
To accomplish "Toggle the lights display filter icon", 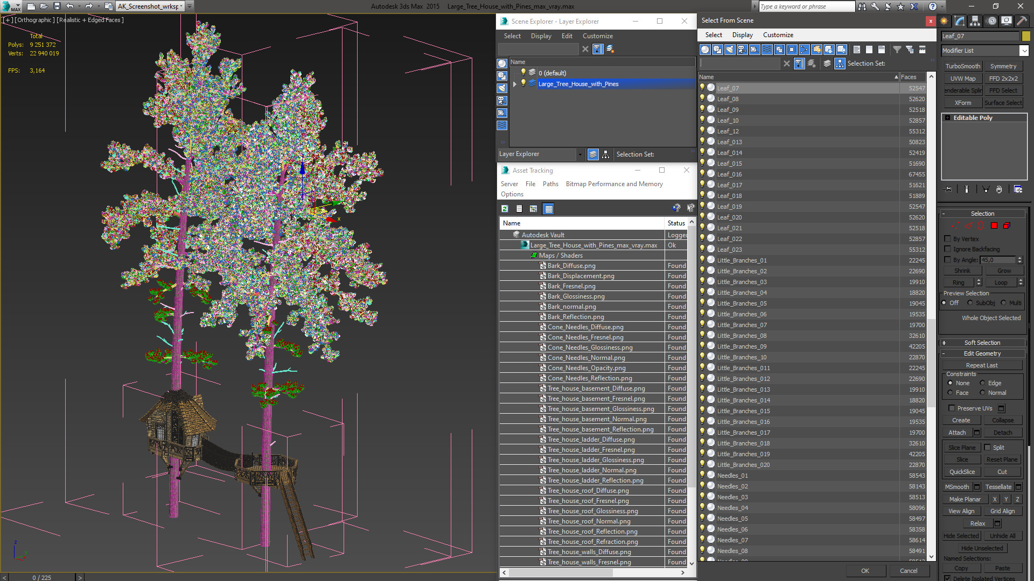I will pyautogui.click(x=730, y=49).
